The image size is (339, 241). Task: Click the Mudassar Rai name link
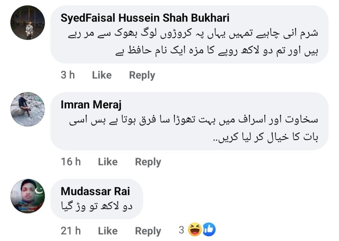click(95, 191)
